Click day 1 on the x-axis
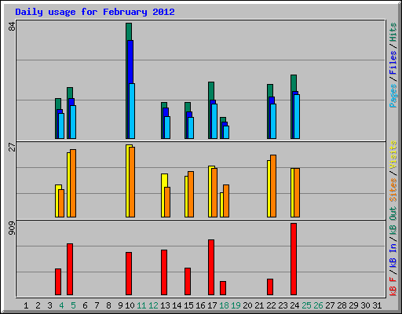 point(26,305)
